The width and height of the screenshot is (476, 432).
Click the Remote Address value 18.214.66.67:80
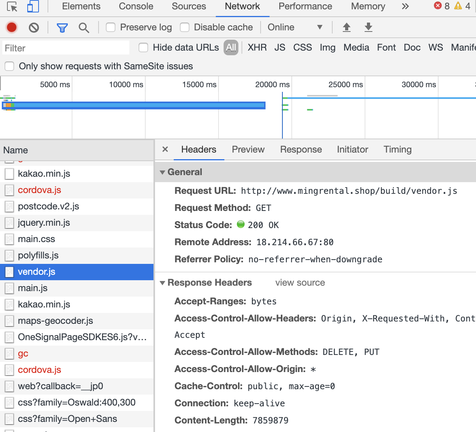(295, 242)
